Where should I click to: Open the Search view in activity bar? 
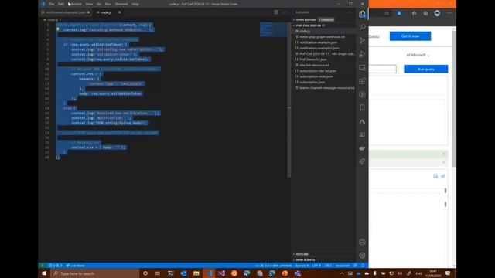[x=362, y=27]
